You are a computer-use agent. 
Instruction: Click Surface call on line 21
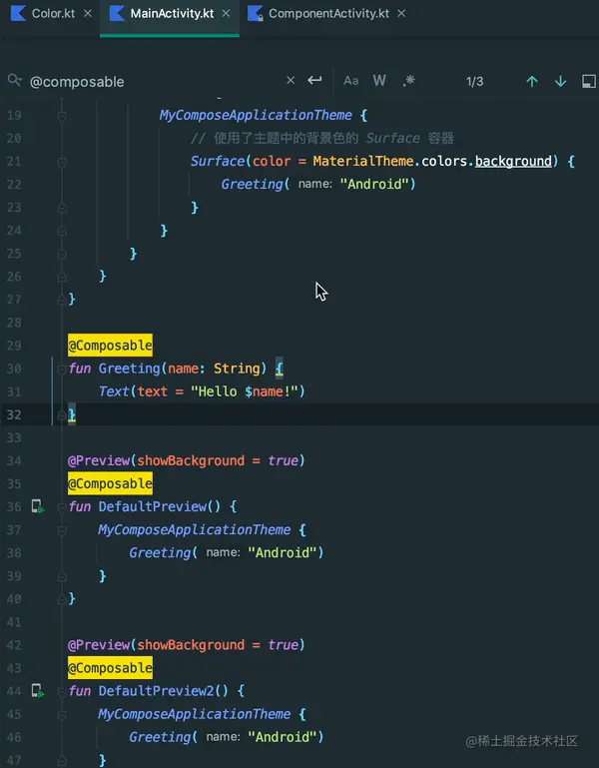tap(218, 161)
